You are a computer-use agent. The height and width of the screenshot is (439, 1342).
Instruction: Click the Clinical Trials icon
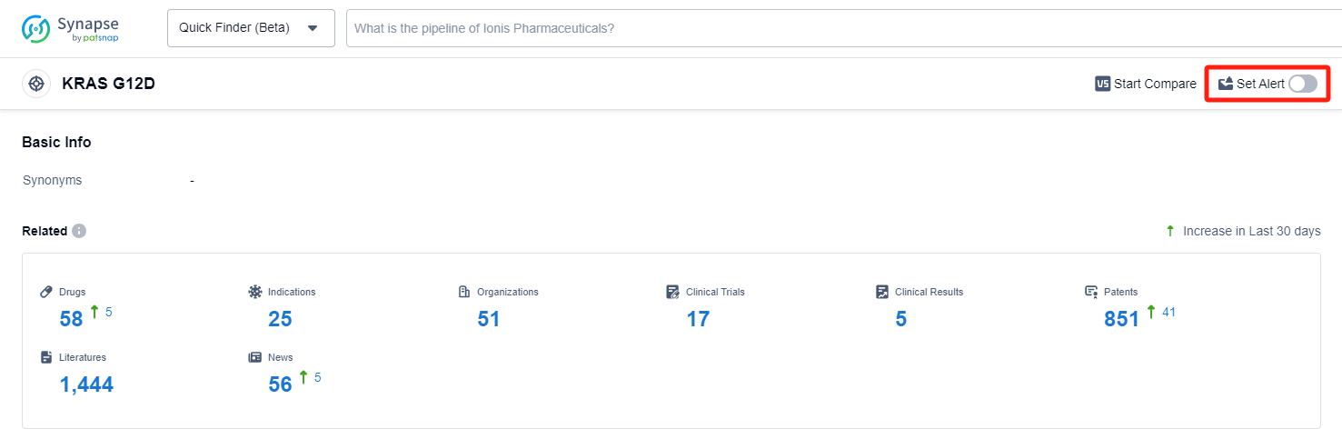coord(672,292)
